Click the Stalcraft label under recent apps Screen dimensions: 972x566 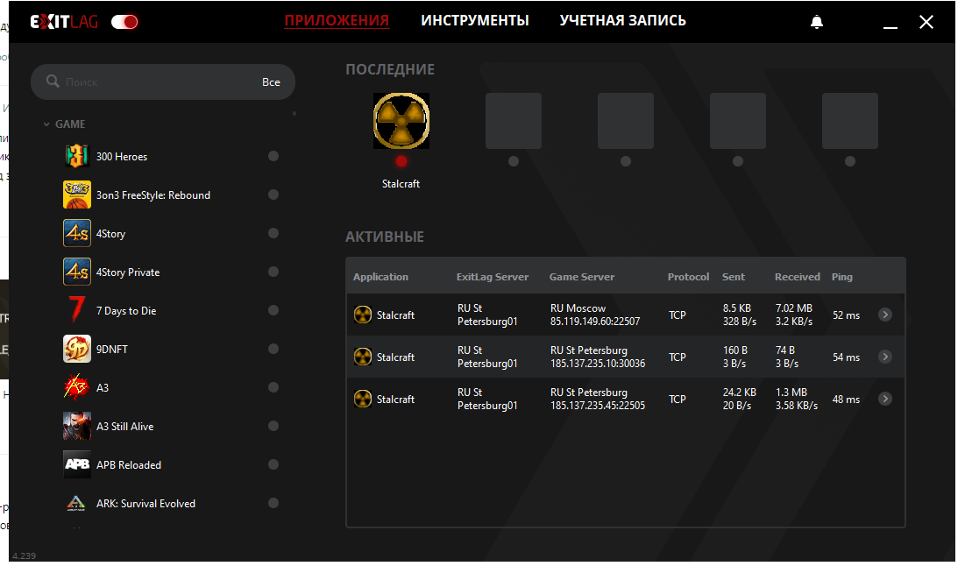401,183
